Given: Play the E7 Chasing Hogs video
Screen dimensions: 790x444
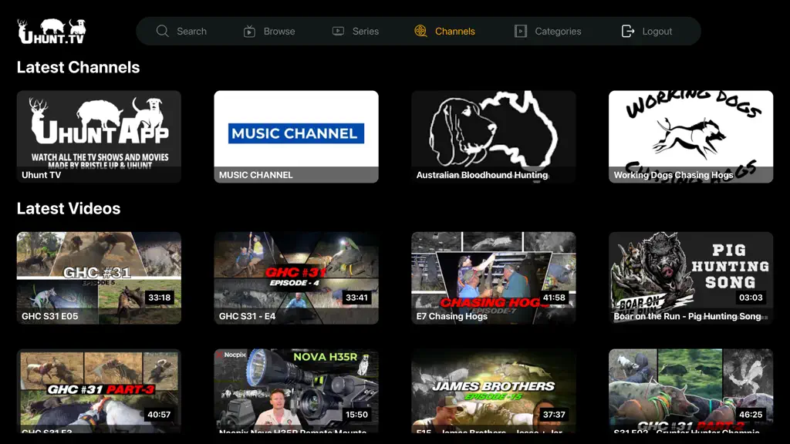Looking at the screenshot, I should [x=493, y=277].
